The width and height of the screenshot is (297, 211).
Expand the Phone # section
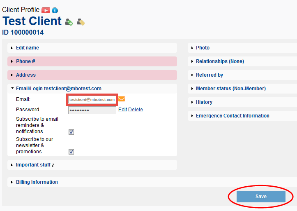pos(25,61)
